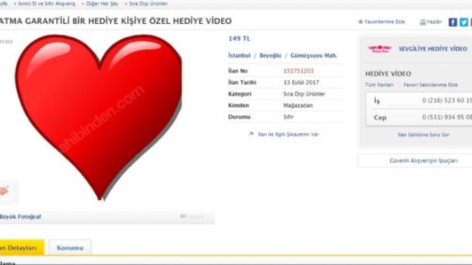Click the date 13 Eylül 2017
The image size is (472, 265).
[301, 82]
